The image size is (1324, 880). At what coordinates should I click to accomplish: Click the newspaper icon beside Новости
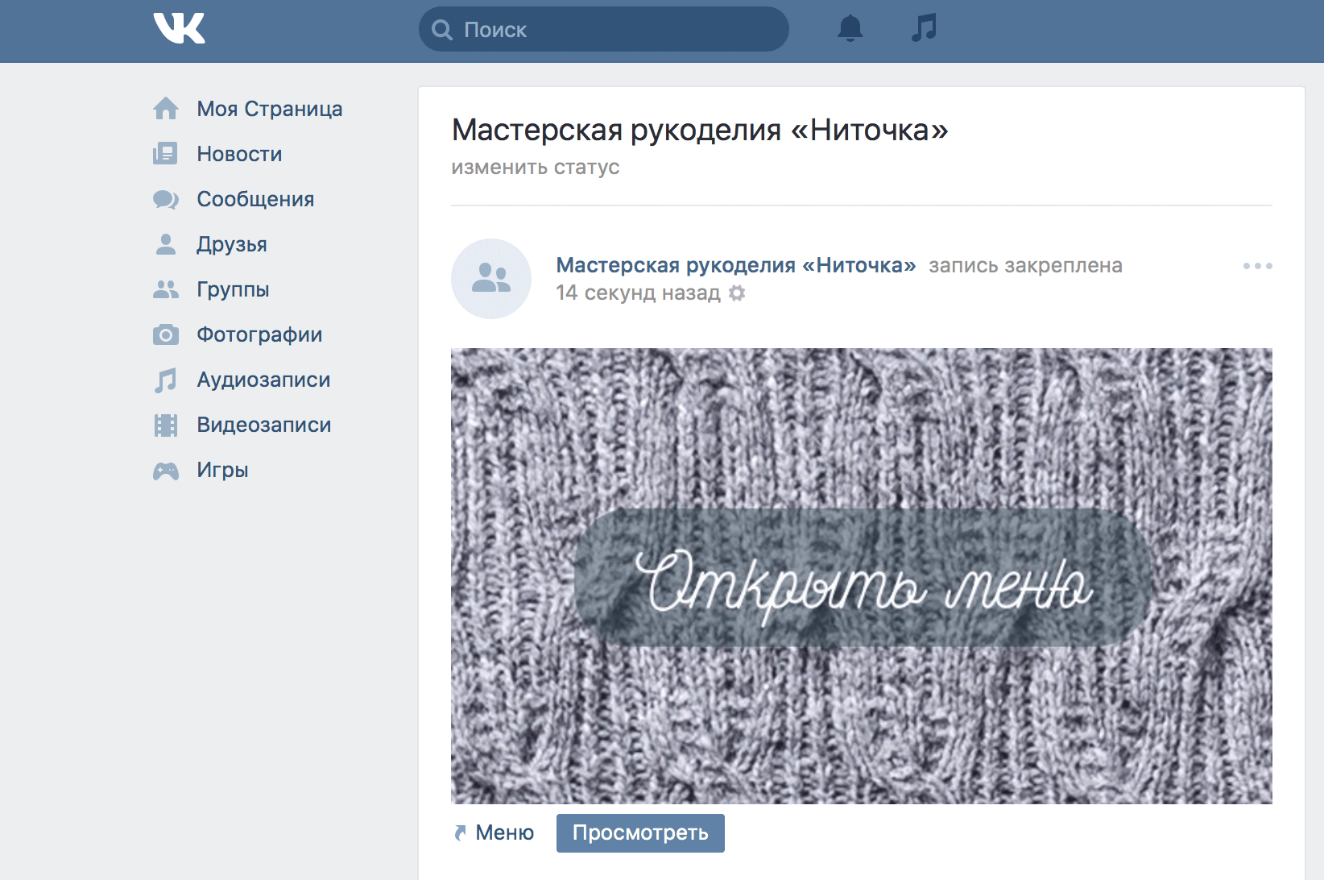pyautogui.click(x=166, y=154)
